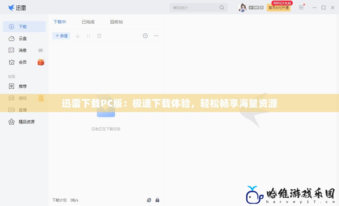This screenshot has height=206, width=339.
Task: Click the Xunlei bird logo
Action: [11, 8]
